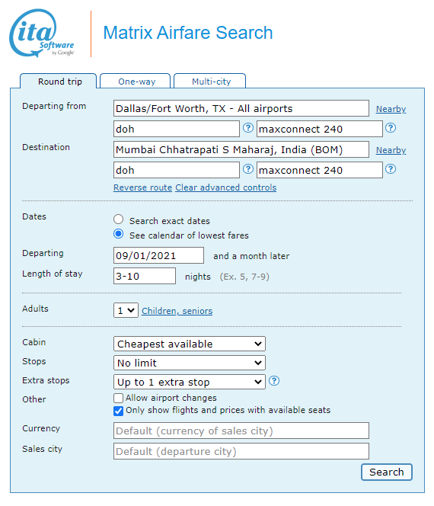Open help icon beside destination routing codes
434x506 pixels.
pos(248,169)
